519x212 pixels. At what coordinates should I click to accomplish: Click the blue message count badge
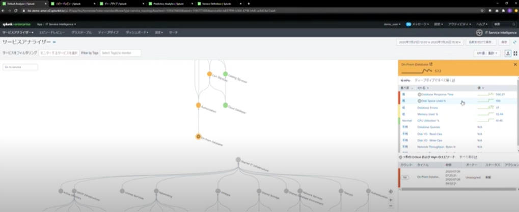[x=408, y=24]
